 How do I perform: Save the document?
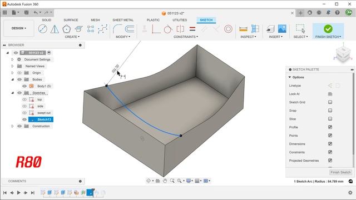pyautogui.click(x=26, y=13)
